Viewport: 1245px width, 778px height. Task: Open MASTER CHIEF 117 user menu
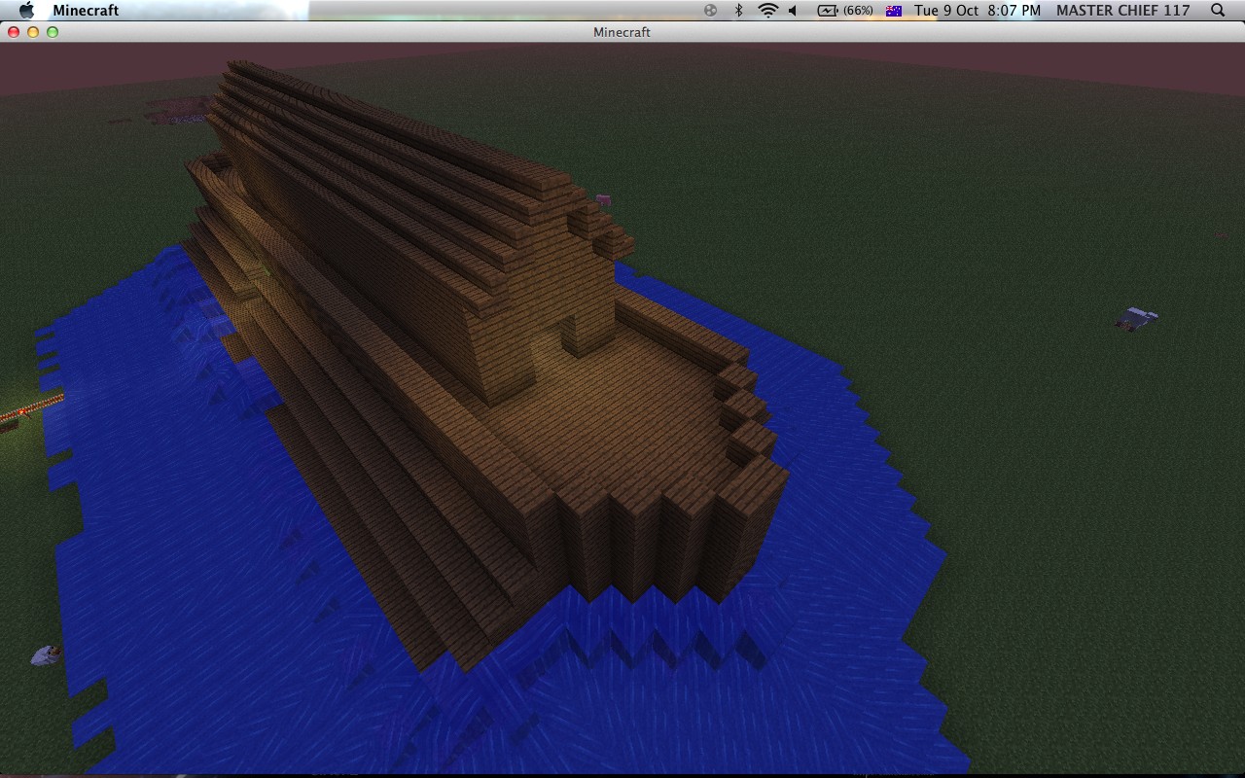coord(1122,11)
